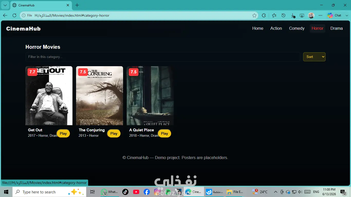Click the taskbar search box
Screen dimensions: 351x197
click(x=49, y=192)
